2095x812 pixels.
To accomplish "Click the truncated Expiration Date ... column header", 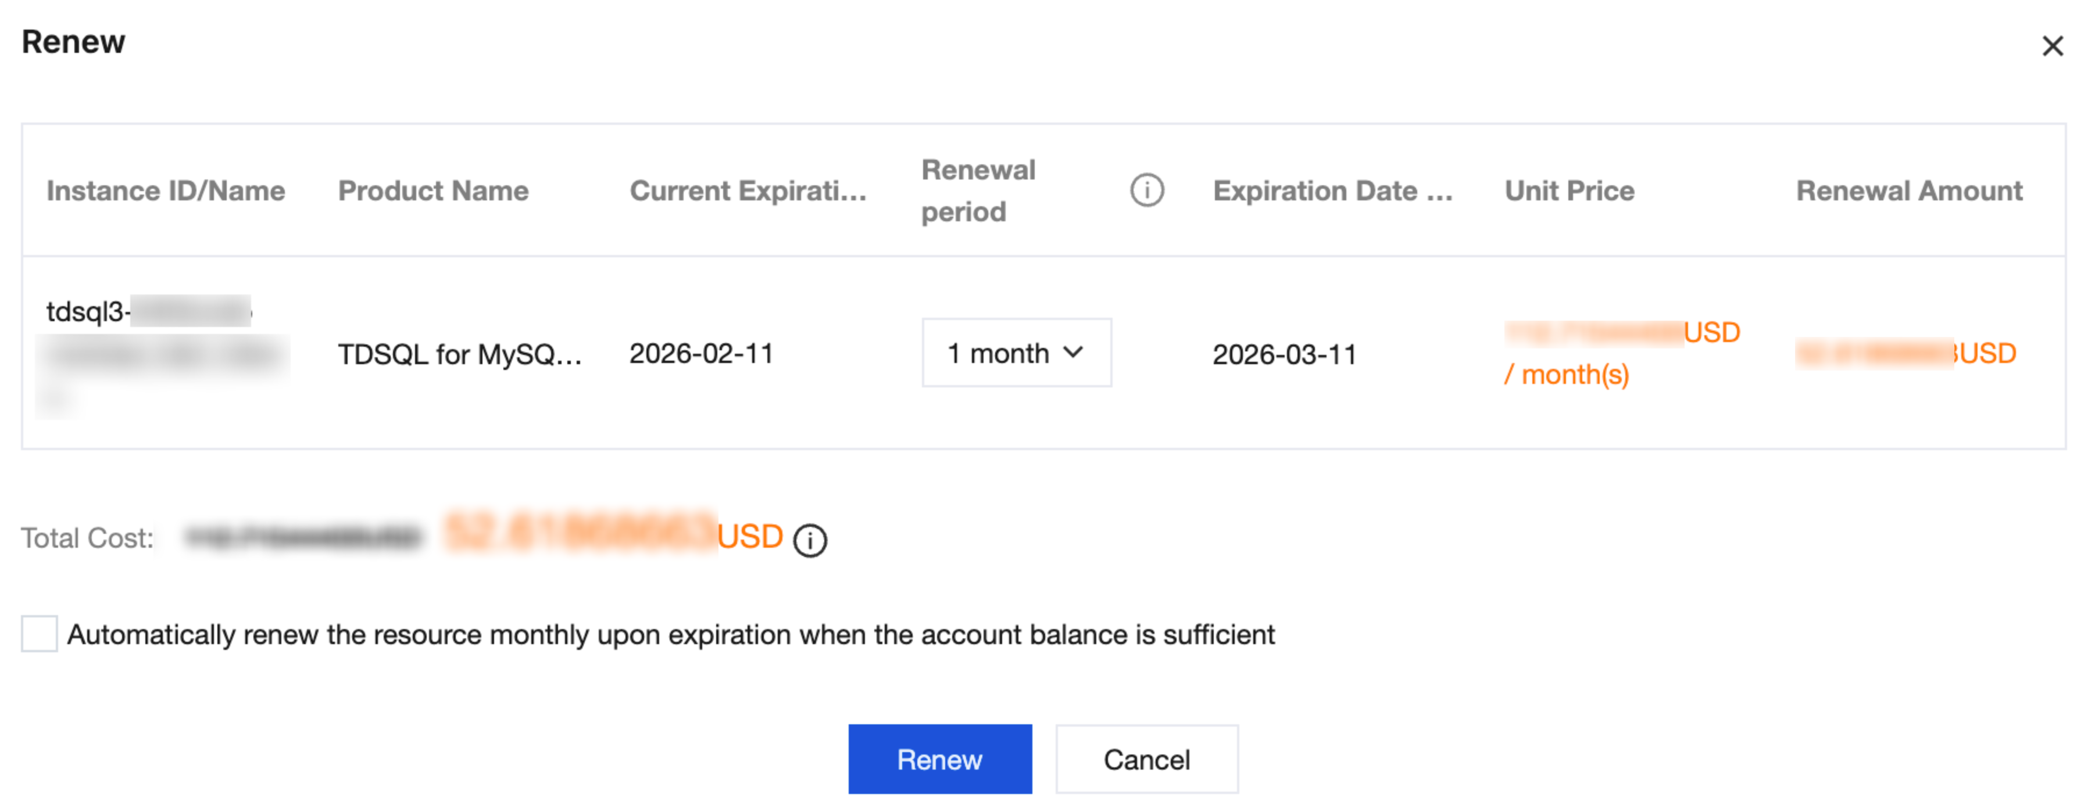I will tap(1332, 191).
